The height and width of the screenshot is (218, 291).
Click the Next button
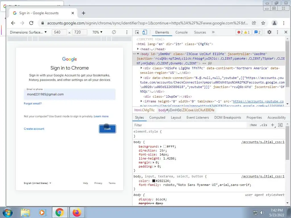click(x=107, y=129)
